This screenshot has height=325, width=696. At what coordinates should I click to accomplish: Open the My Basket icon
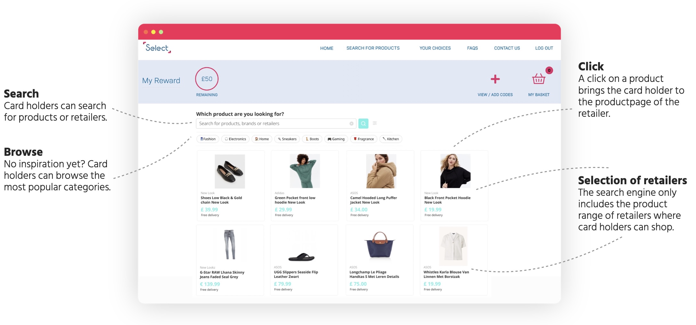[538, 79]
